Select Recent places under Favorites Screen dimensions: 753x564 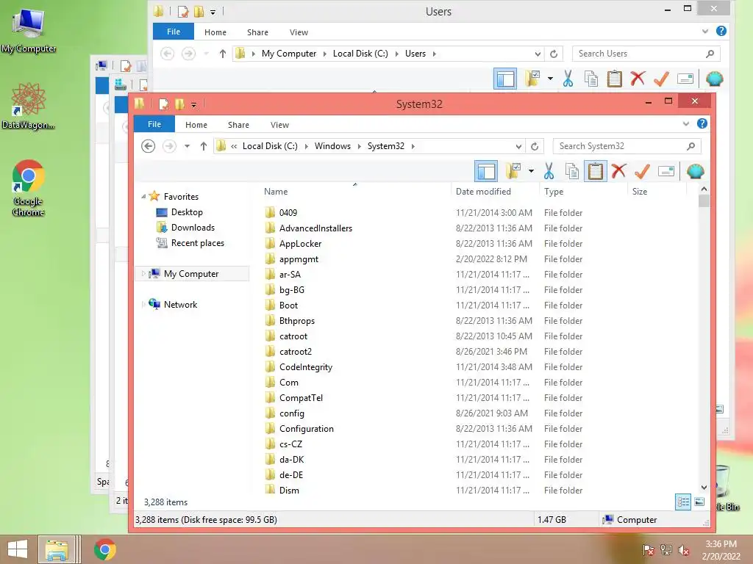(x=197, y=242)
